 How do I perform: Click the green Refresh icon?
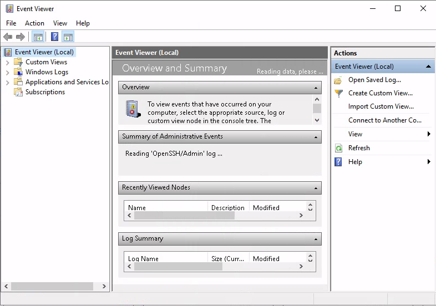coord(338,148)
